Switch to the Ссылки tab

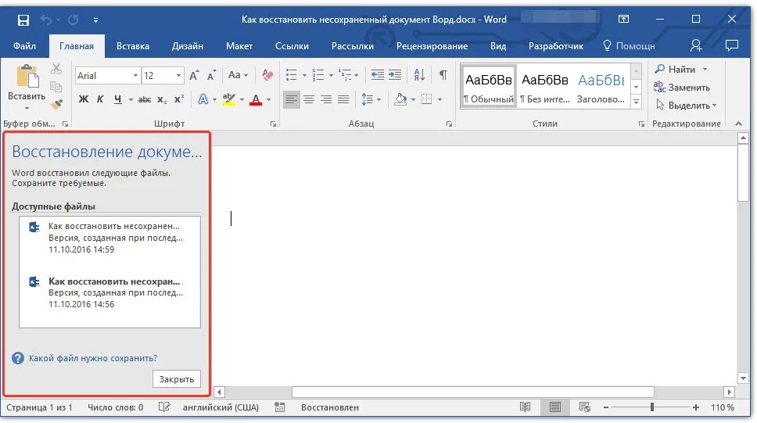pyautogui.click(x=292, y=46)
